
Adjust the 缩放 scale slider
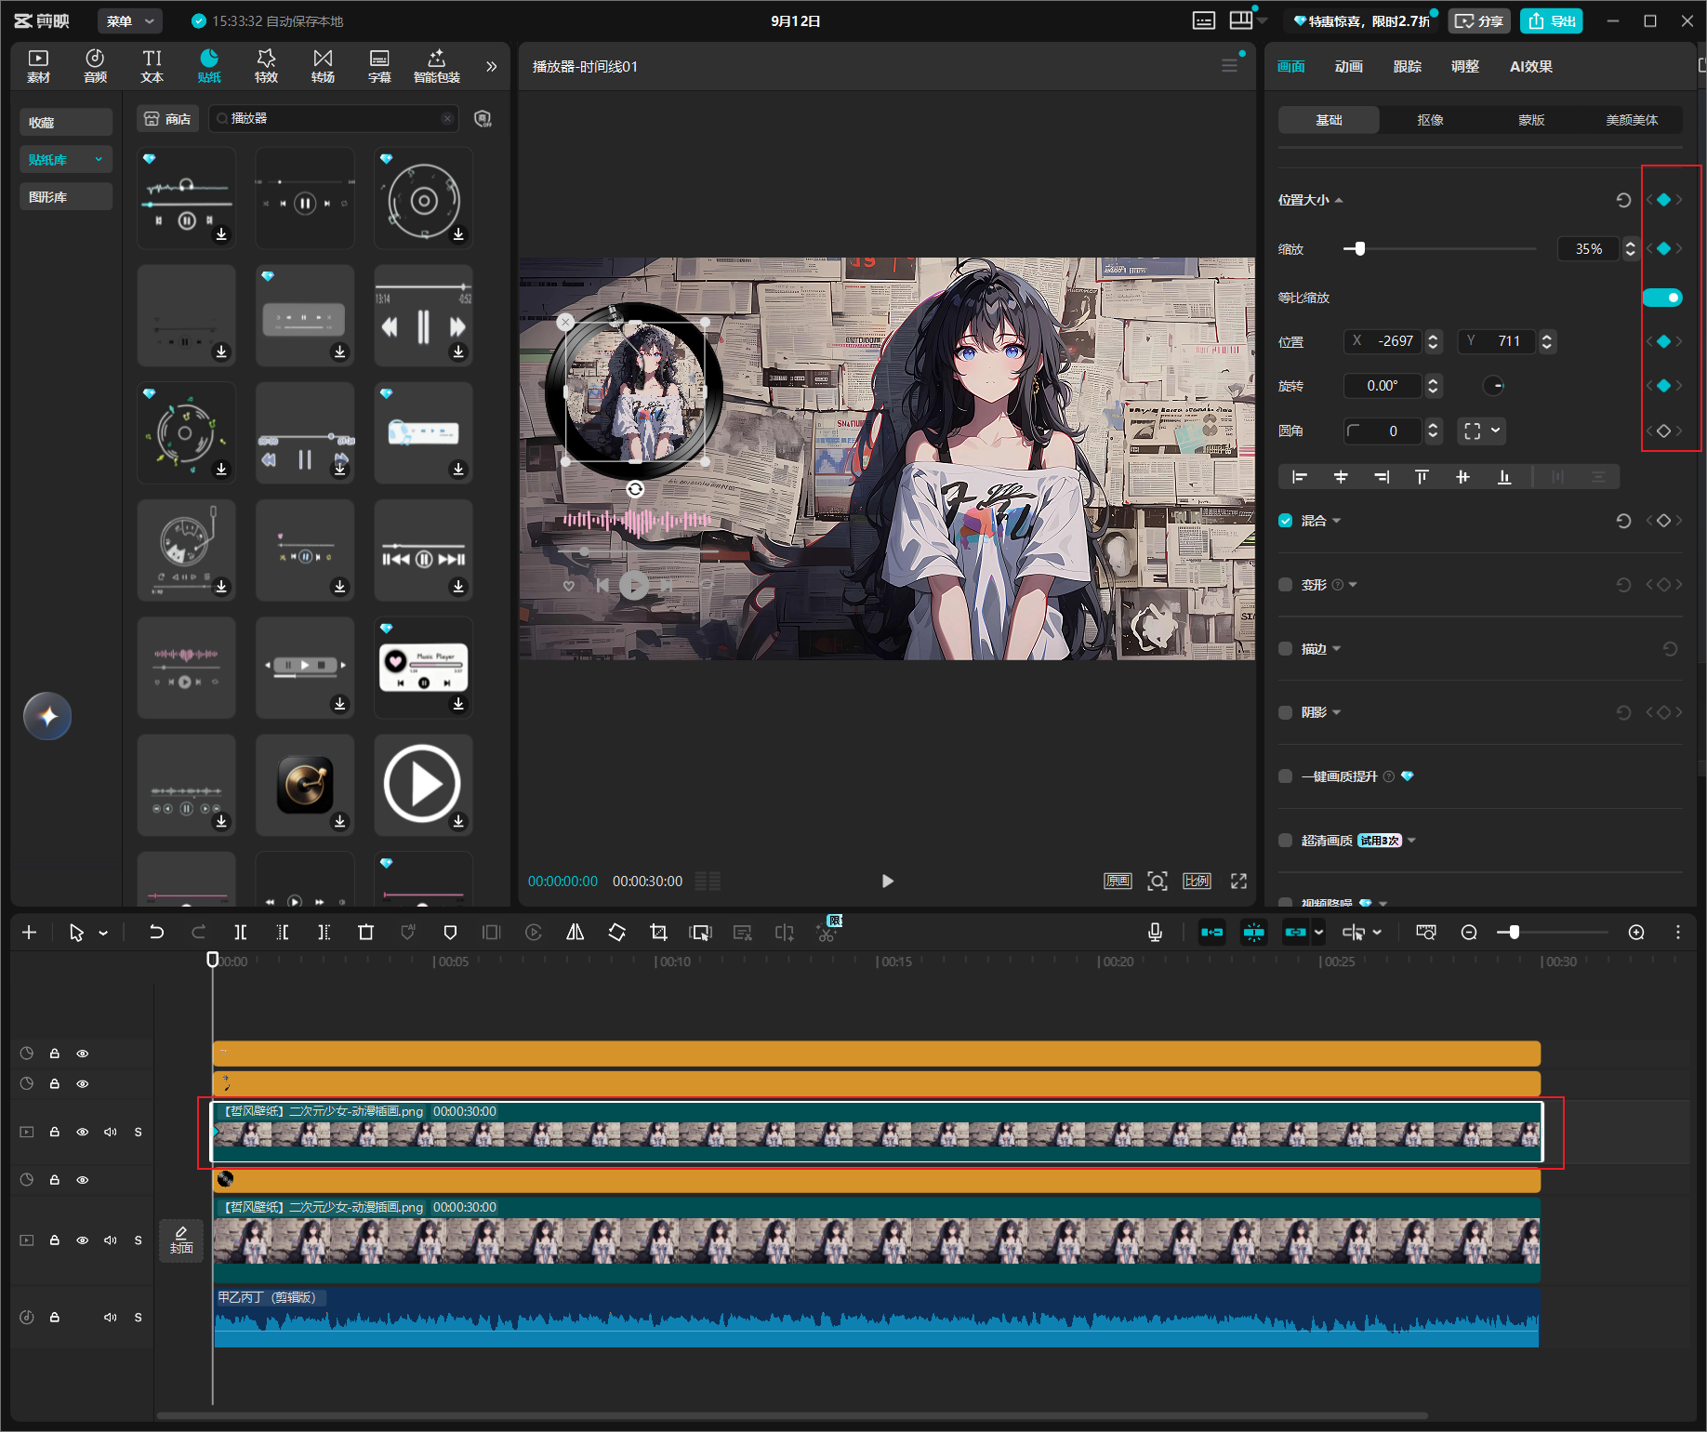coord(1360,249)
